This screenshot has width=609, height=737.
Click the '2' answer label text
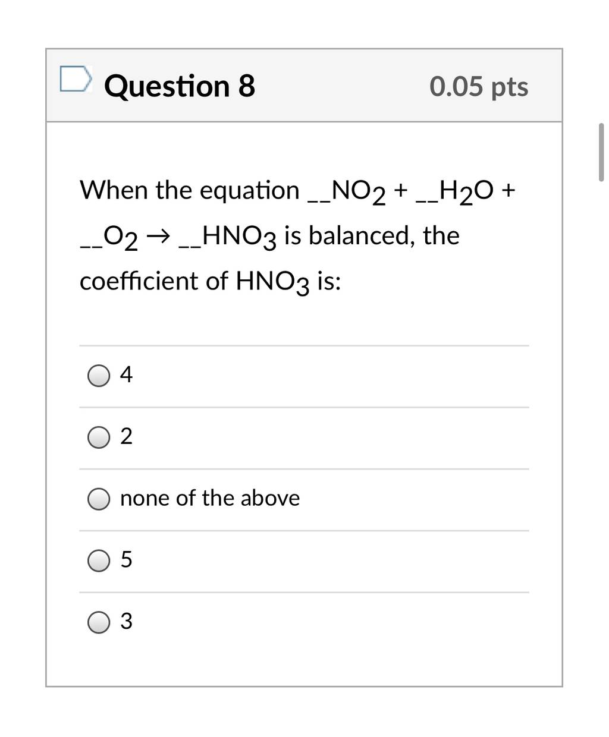coord(126,436)
